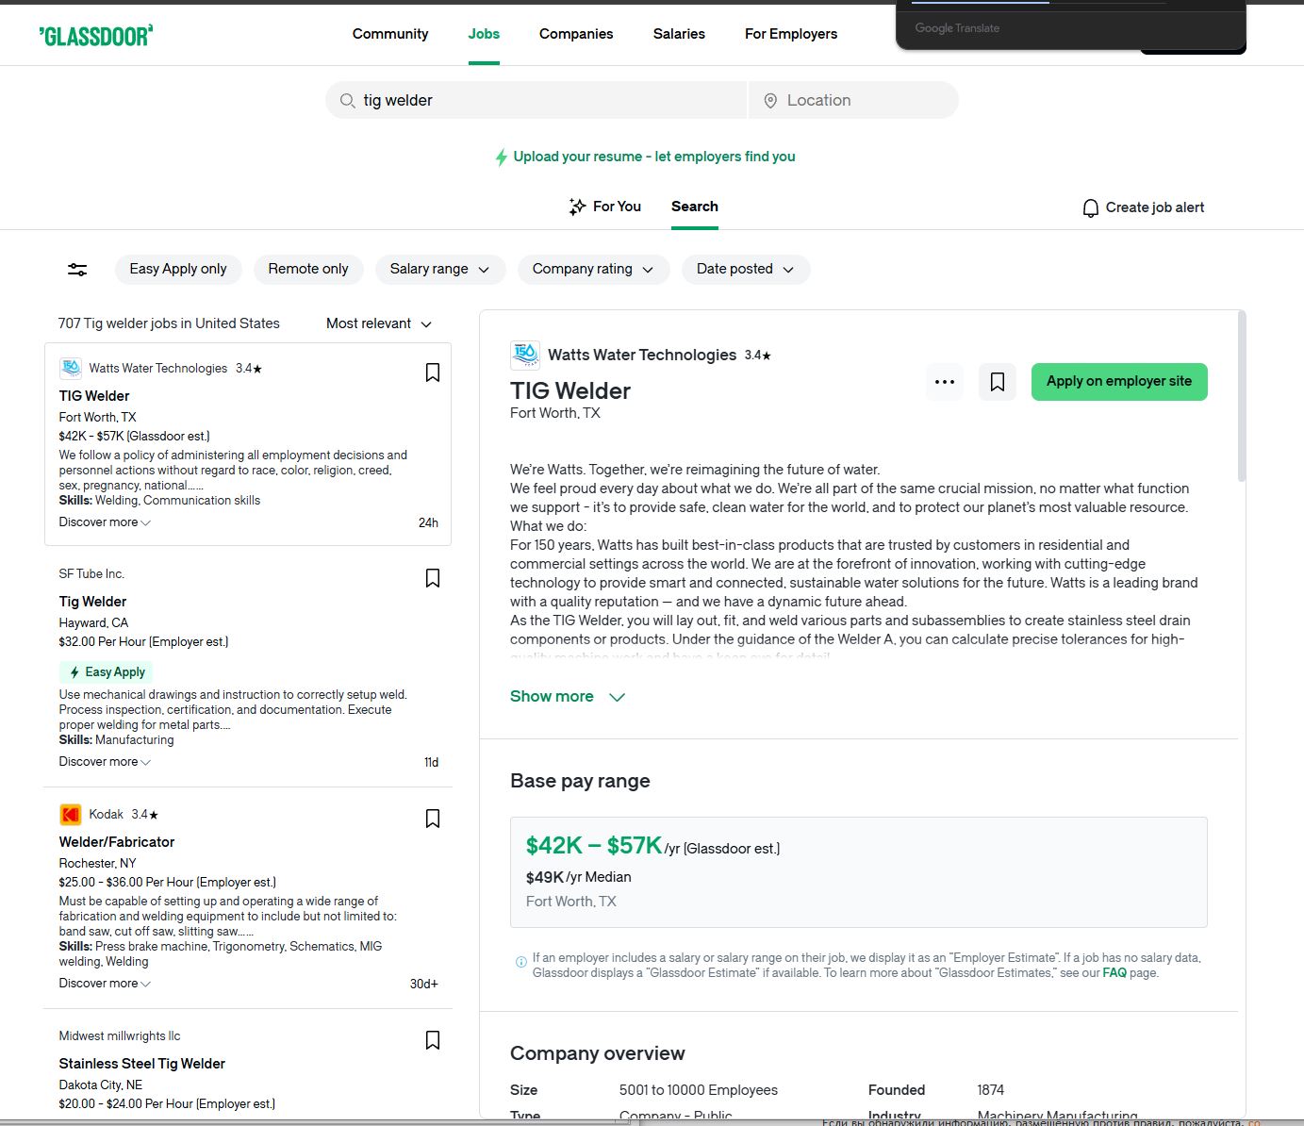Click the Watts logo in first job card
The image size is (1304, 1126).
tap(70, 368)
